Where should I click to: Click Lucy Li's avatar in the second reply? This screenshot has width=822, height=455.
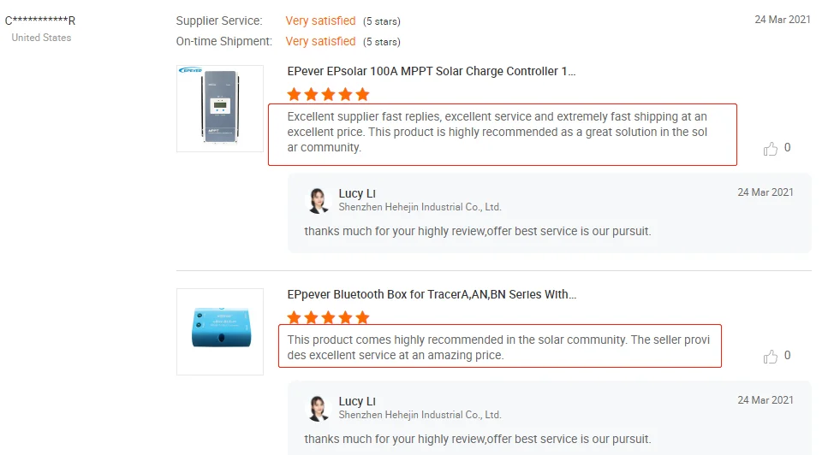[x=319, y=408]
